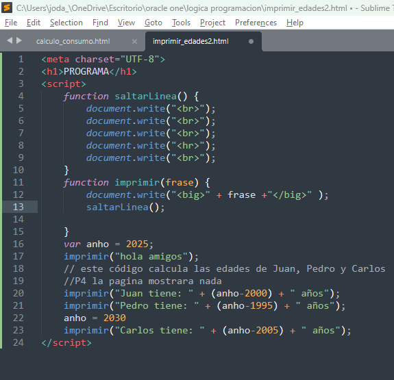This screenshot has height=380, width=394.
Task: Click the file path in title bar
Action: [182, 8]
